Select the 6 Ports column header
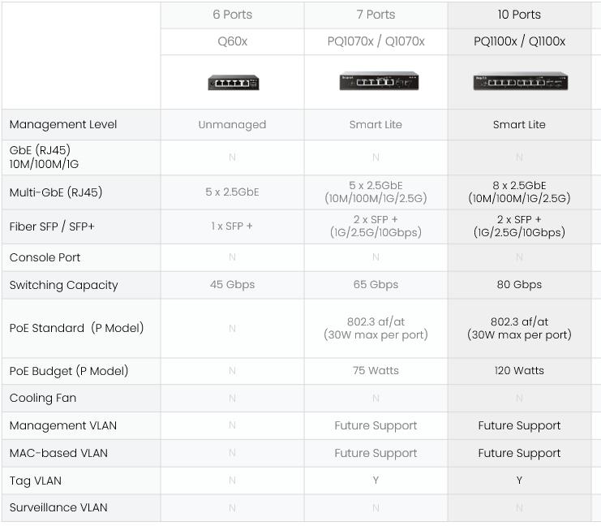Viewport: 601px width, 526px height. [233, 15]
